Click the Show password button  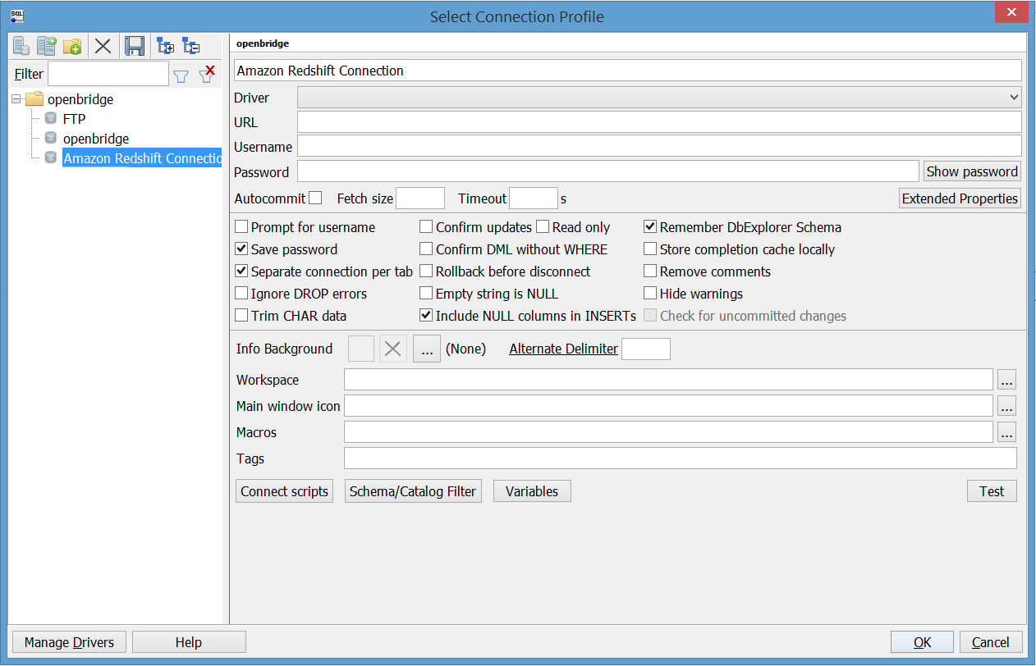point(972,171)
